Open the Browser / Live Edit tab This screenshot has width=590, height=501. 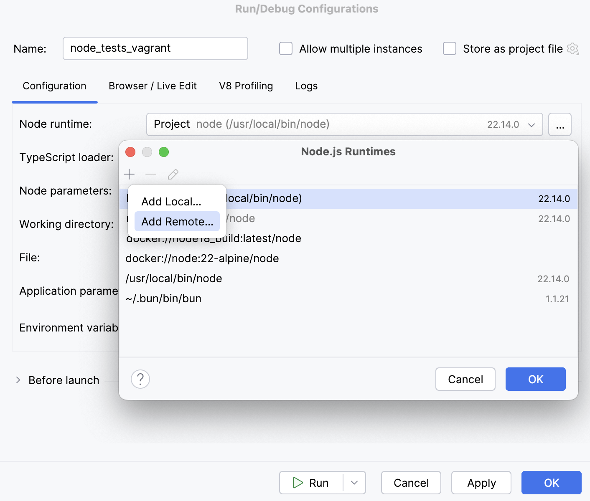coord(153,86)
